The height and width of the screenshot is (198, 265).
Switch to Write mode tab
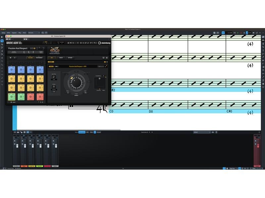(x=9, y=33)
